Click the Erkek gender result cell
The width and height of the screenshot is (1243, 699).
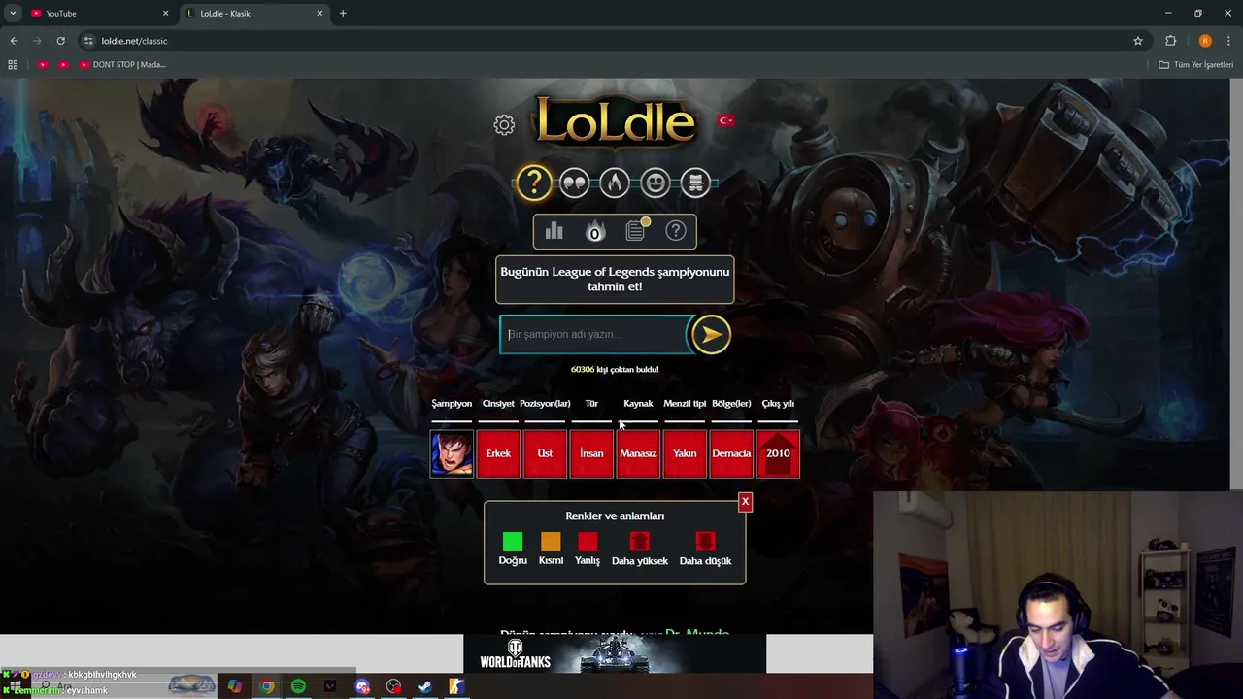(x=498, y=453)
